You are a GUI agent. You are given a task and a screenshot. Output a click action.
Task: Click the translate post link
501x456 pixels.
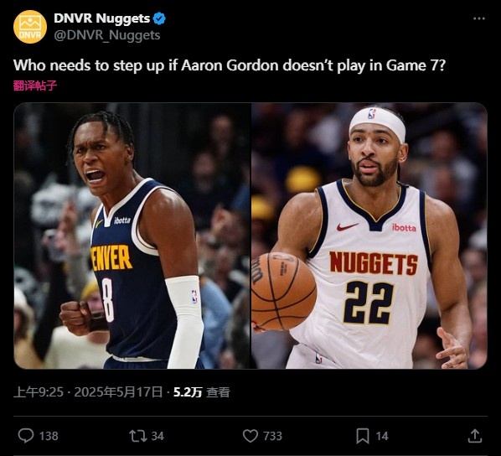(35, 85)
